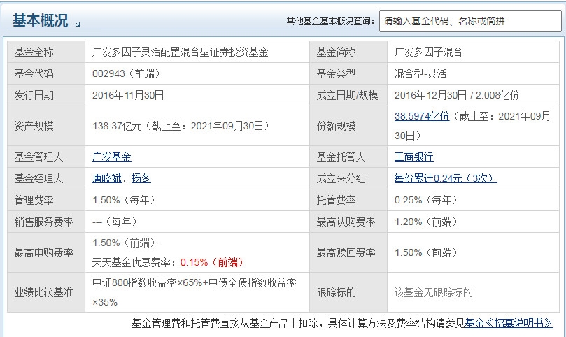Select the 基本概况 section heading
The height and width of the screenshot is (337, 566).
coord(40,20)
